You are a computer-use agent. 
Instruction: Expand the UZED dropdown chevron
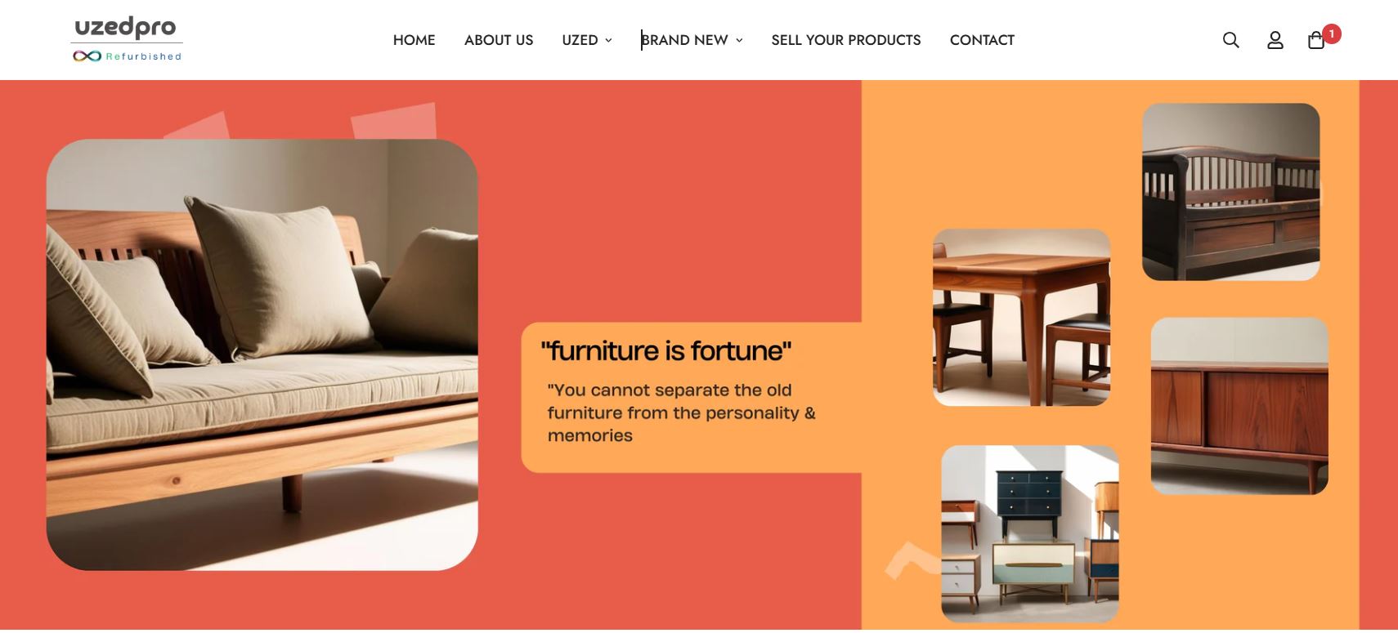click(x=608, y=40)
